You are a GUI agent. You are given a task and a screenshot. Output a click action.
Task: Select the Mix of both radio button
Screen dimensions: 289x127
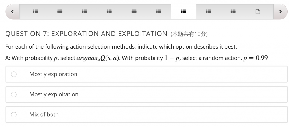14,115
